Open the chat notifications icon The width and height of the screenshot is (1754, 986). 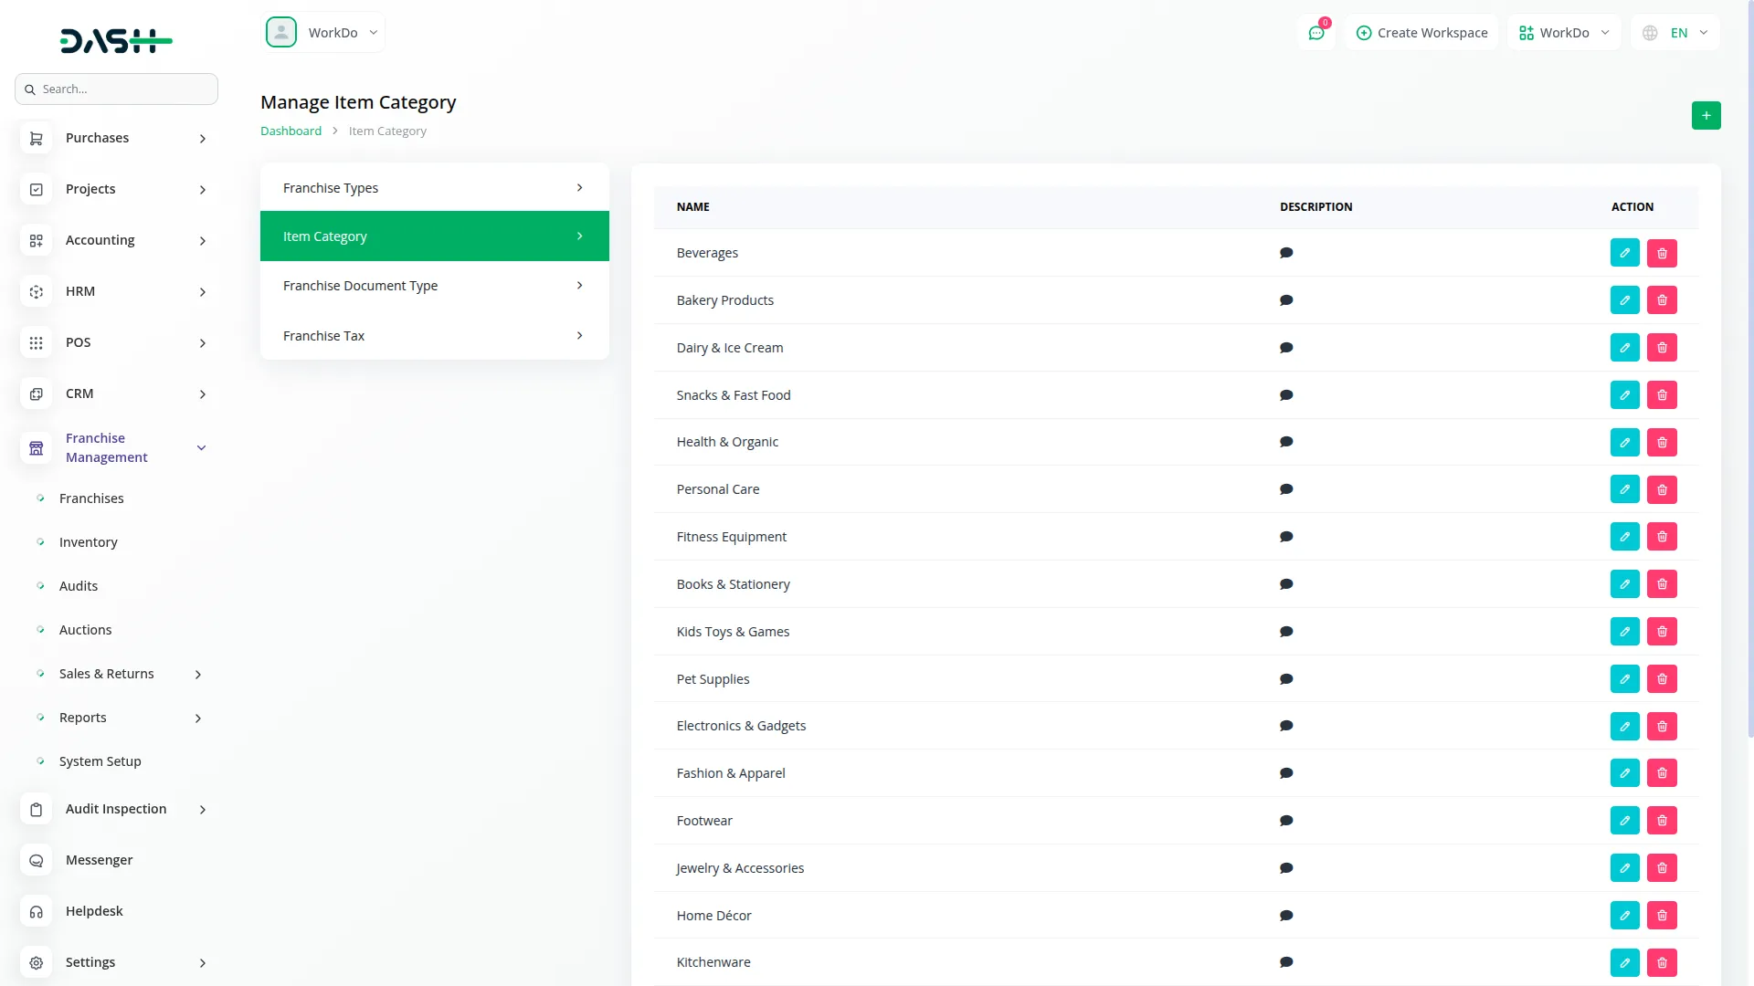tap(1316, 33)
